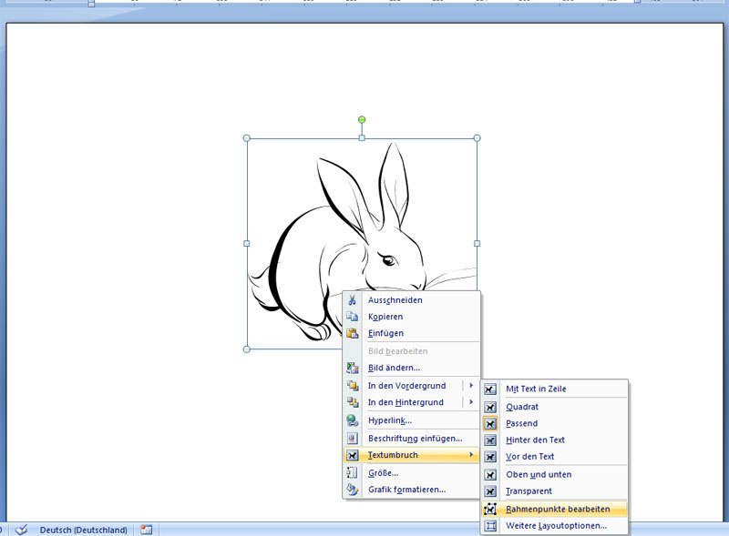Click the Einfügen clipboard icon
Screen dimensions: 729x536
click(353, 333)
